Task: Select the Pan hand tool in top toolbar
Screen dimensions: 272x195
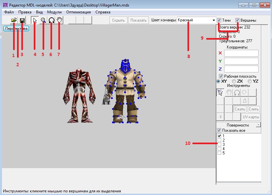Action: pos(59,20)
